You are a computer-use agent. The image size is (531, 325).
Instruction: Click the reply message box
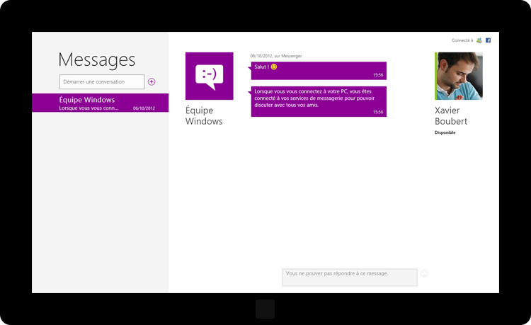pos(350,278)
